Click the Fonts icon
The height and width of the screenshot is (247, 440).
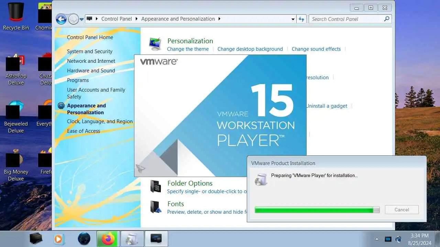155,207
